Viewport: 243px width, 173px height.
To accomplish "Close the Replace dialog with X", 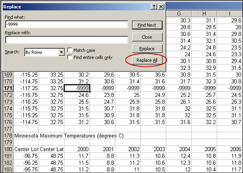I will click(161, 7).
